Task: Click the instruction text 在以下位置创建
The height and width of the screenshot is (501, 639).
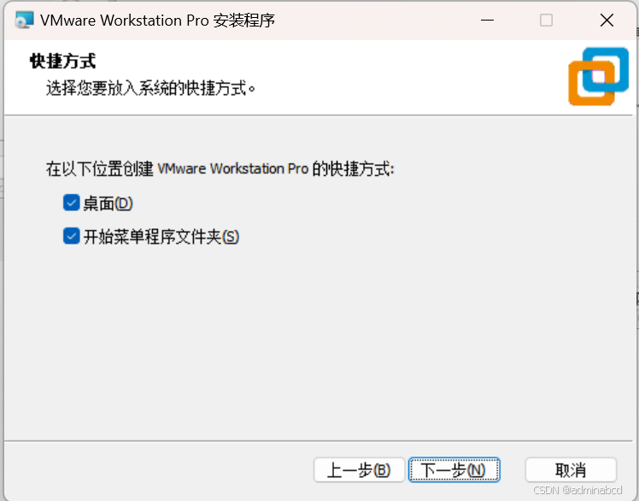Action: [x=99, y=169]
